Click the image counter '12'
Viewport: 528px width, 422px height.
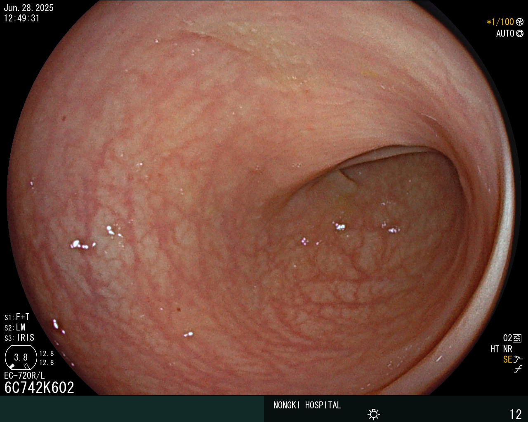(516, 414)
